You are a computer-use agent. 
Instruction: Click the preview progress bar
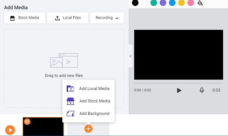[x=179, y=83]
